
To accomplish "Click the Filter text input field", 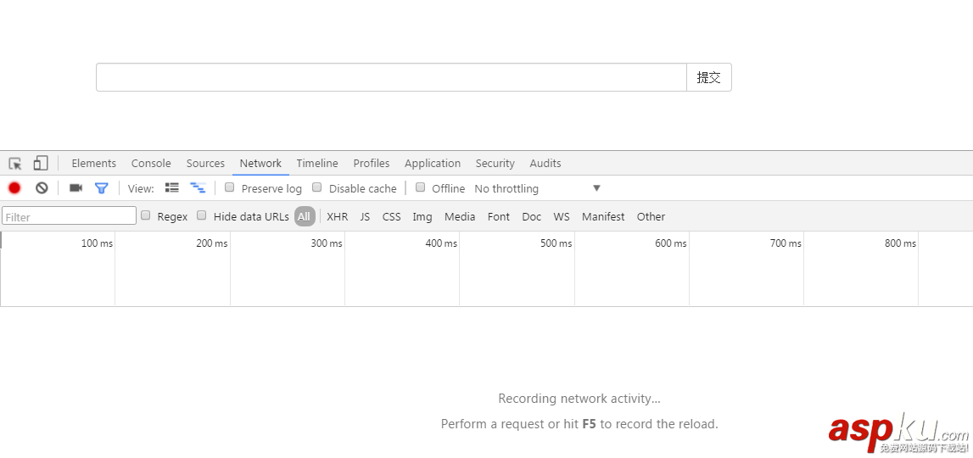I will coord(69,216).
